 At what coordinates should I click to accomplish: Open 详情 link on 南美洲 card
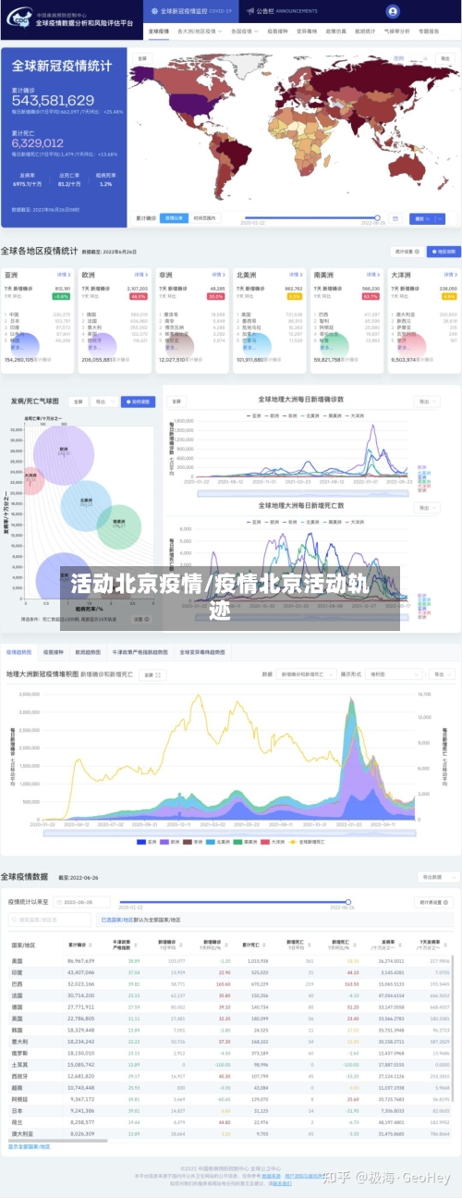[372, 275]
